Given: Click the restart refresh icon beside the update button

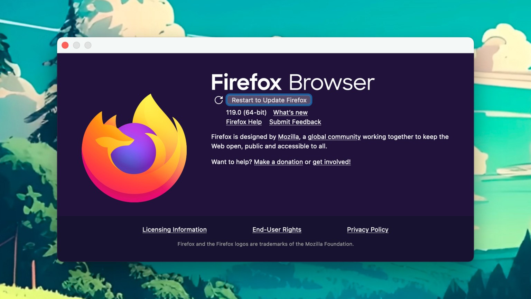Looking at the screenshot, I should [218, 100].
